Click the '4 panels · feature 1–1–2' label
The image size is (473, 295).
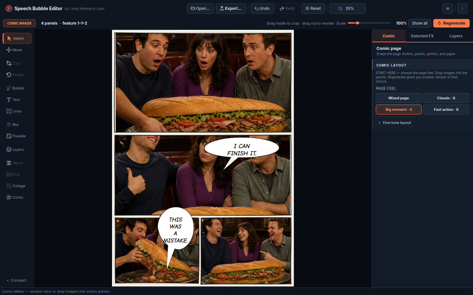64,23
